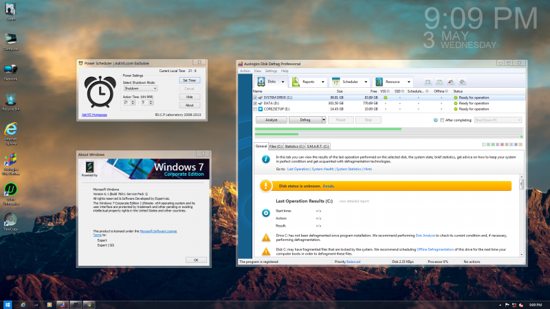Expand the Reports dropdown arrow
Screen dimensions: 550x309
click(x=322, y=82)
